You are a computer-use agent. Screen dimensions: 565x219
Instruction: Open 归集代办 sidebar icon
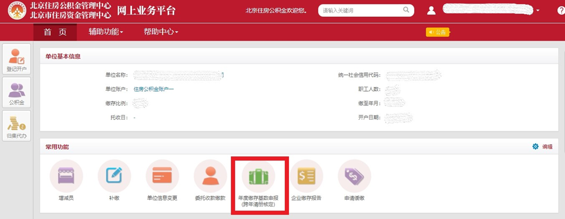tap(16, 126)
